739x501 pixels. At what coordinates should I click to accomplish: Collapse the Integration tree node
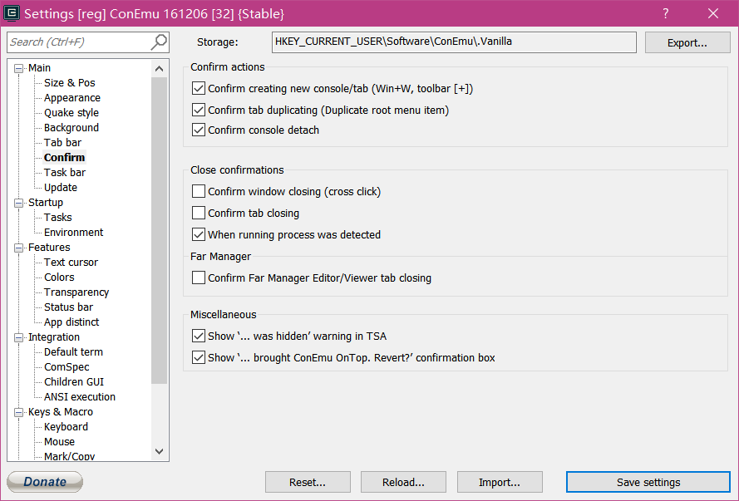click(18, 337)
